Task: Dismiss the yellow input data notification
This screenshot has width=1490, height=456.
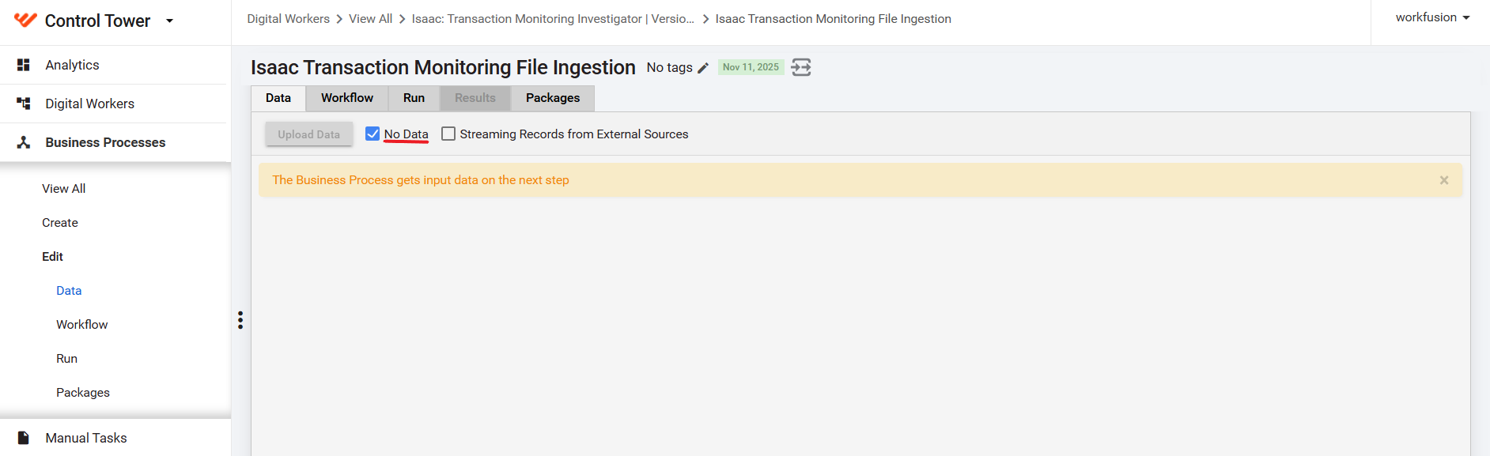Action: tap(1444, 180)
